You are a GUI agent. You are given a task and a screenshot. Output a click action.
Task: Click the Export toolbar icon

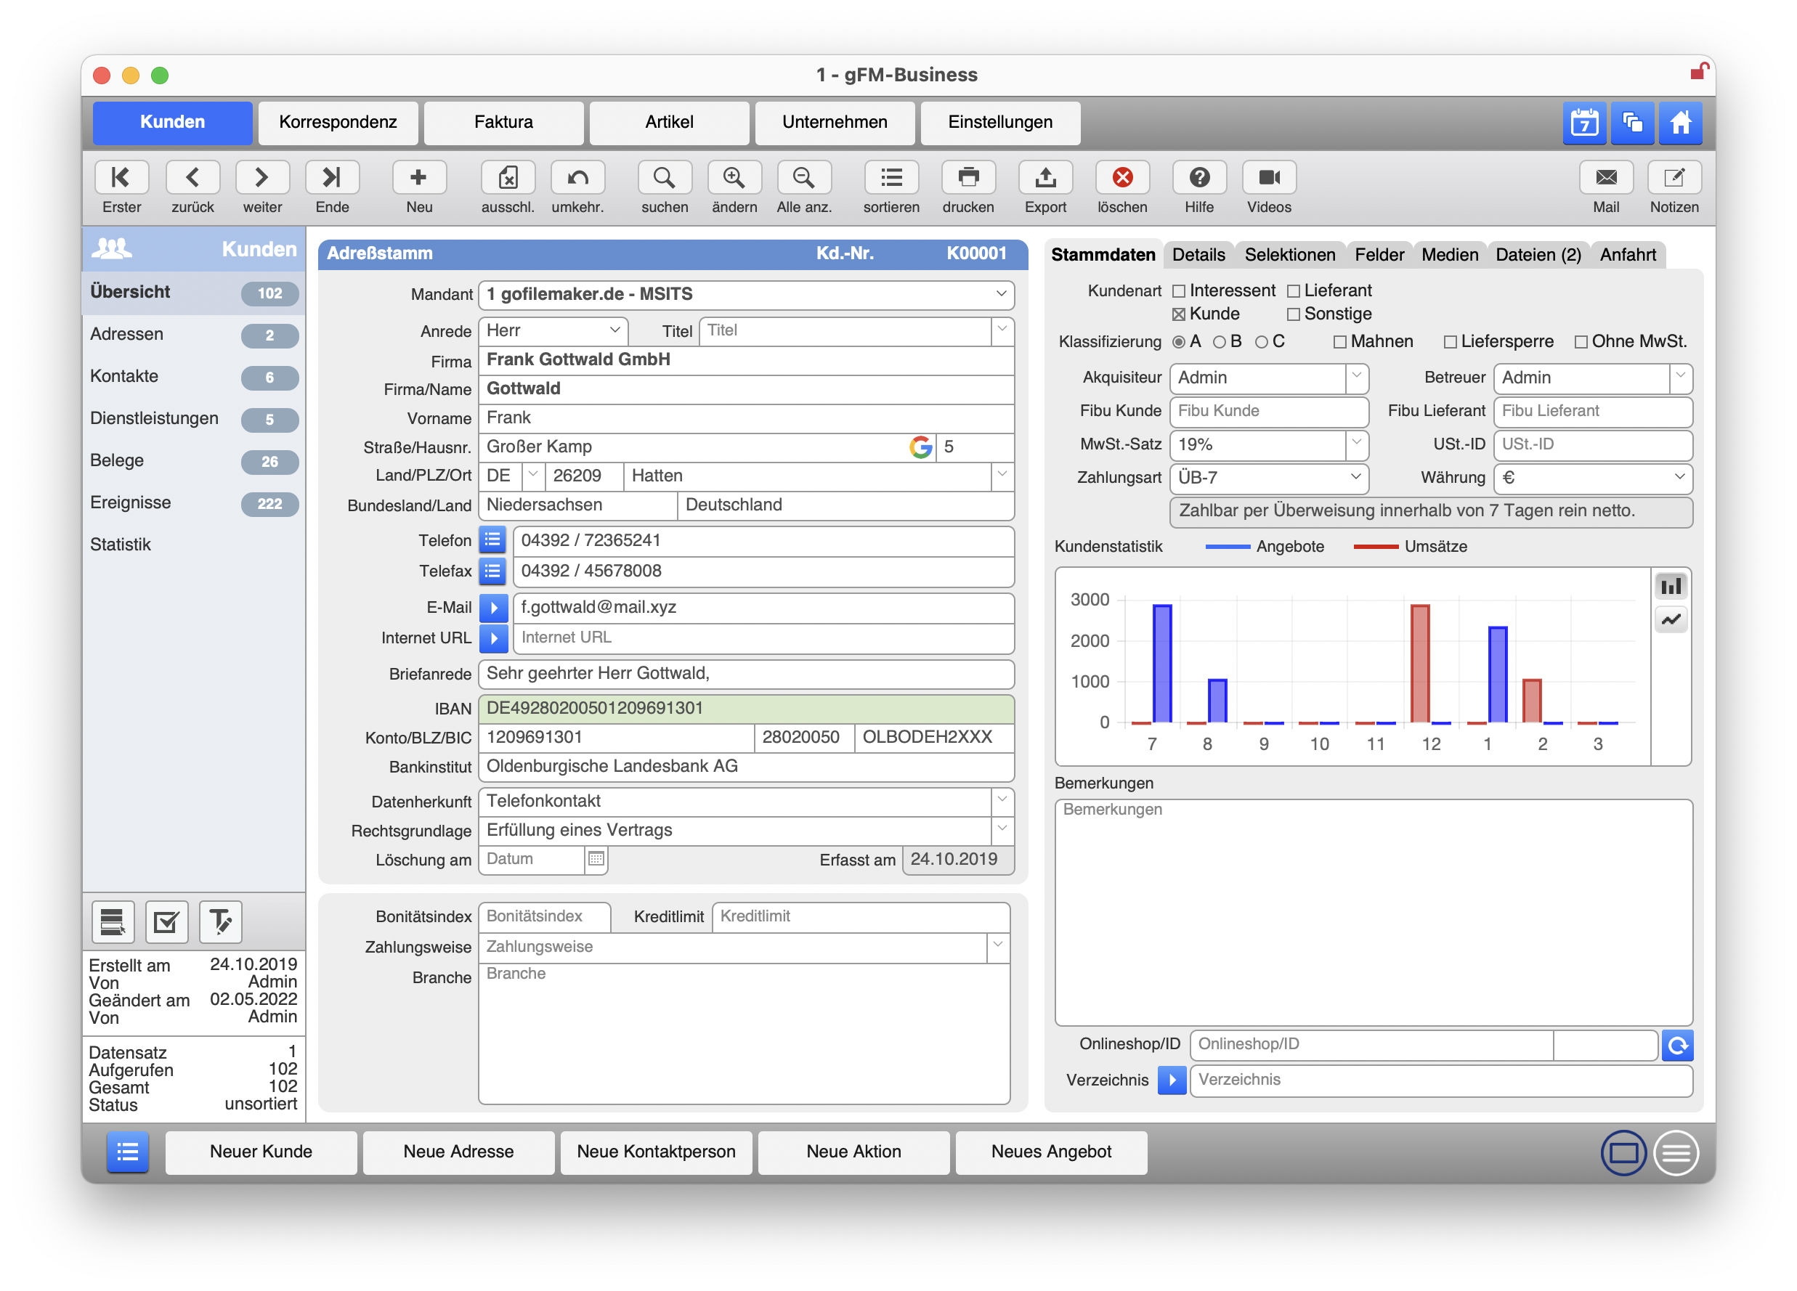click(1045, 177)
